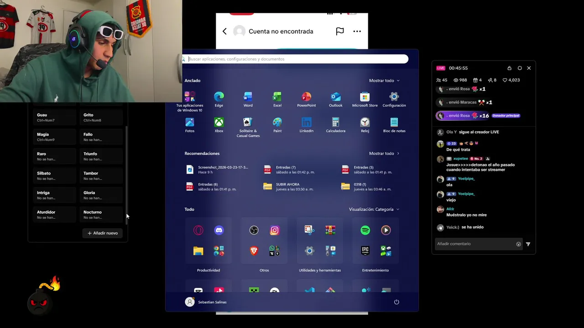The width and height of the screenshot is (584, 328).
Task: Launch Word from pinned apps
Action: pos(248,99)
